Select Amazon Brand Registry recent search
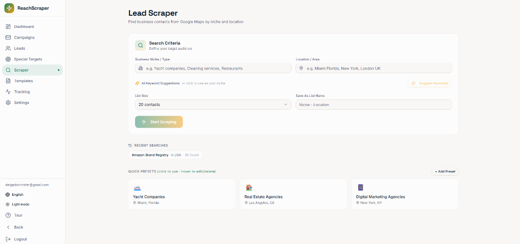The image size is (520, 244). [x=165, y=155]
